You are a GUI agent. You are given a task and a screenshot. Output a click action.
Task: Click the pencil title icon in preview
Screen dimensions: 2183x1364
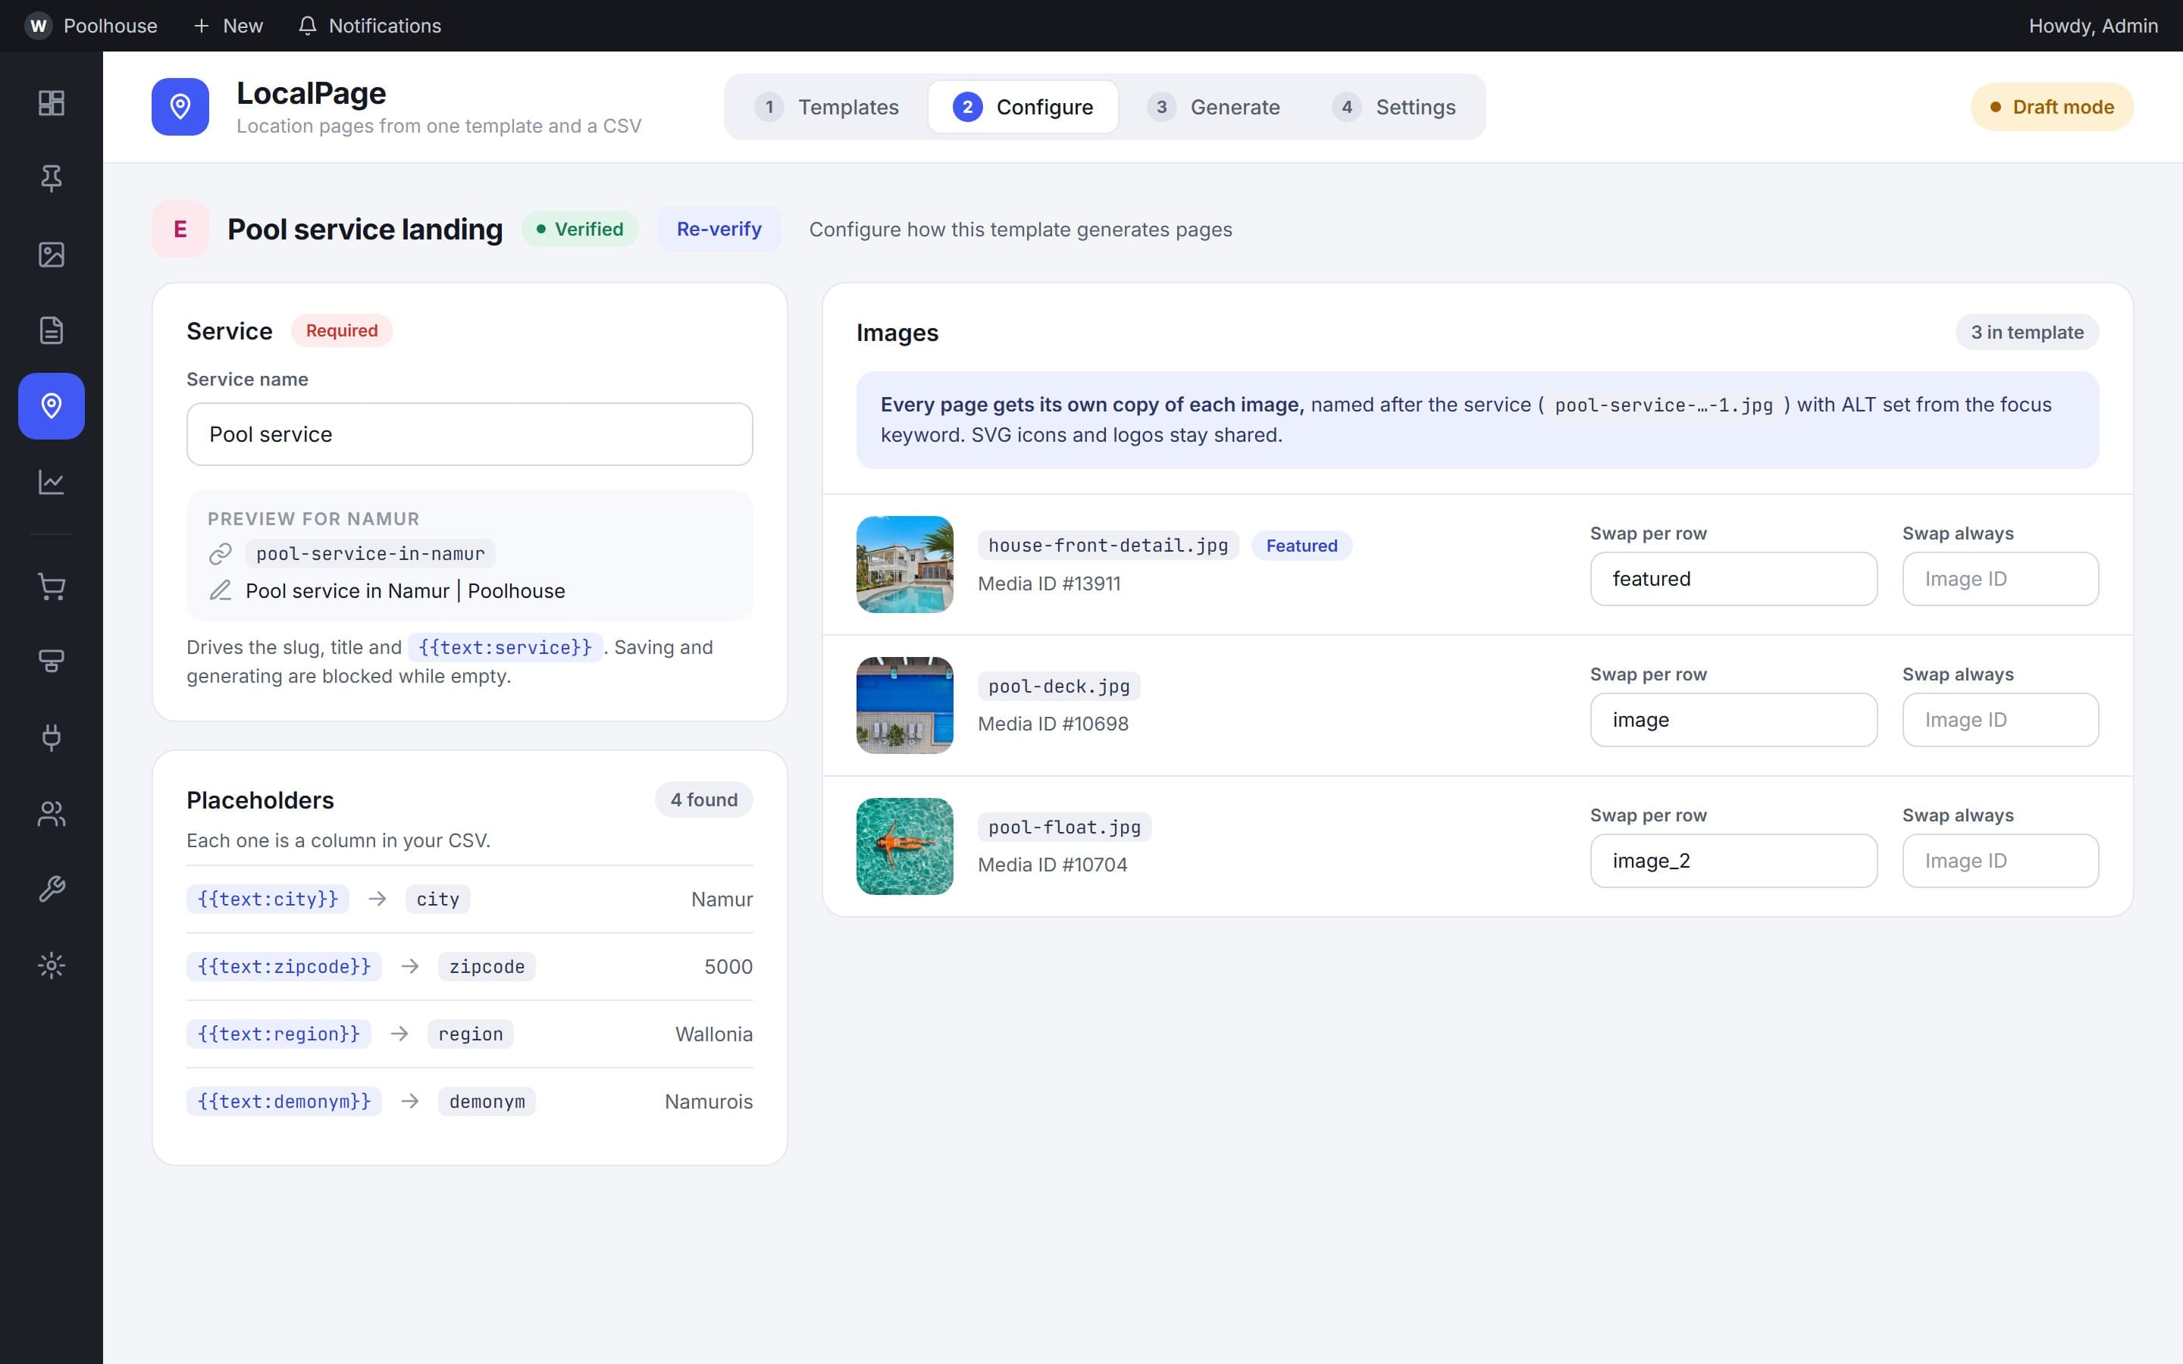point(221,590)
